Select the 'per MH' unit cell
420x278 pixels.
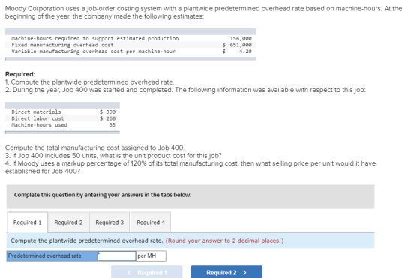pyautogui.click(x=151, y=256)
